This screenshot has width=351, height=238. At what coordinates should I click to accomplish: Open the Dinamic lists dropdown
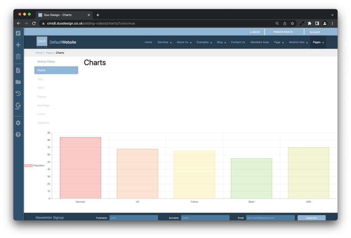298,42
